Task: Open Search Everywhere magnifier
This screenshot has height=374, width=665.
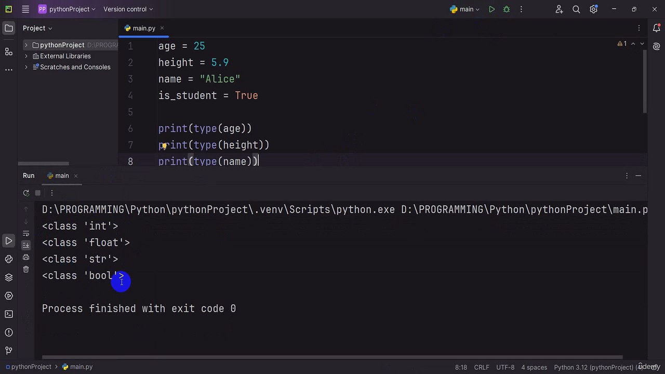Action: (576, 9)
